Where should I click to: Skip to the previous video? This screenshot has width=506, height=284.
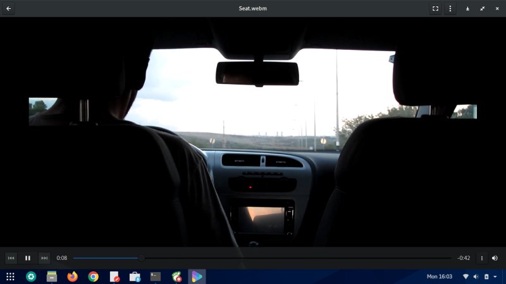click(x=11, y=258)
